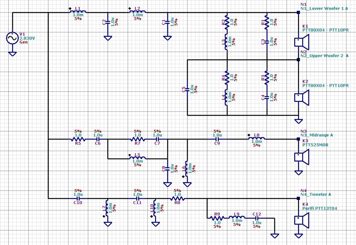356x245 pixels.
Task: Select capacitor C11 symbol
Action: (137, 199)
